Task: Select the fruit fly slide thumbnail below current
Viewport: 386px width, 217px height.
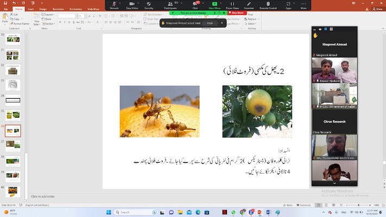Action: click(14, 145)
